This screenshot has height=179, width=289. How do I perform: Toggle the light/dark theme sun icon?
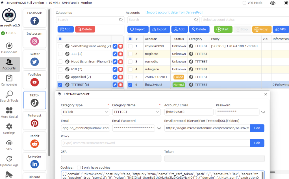pos(286,3)
